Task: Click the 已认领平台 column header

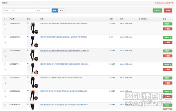Action: coord(143,19)
